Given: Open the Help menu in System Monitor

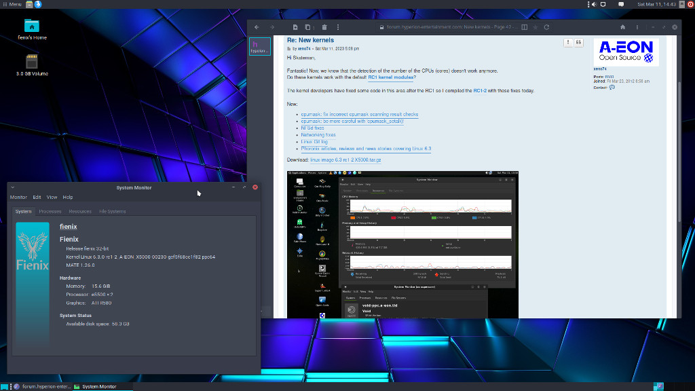Looking at the screenshot, I should click(68, 198).
